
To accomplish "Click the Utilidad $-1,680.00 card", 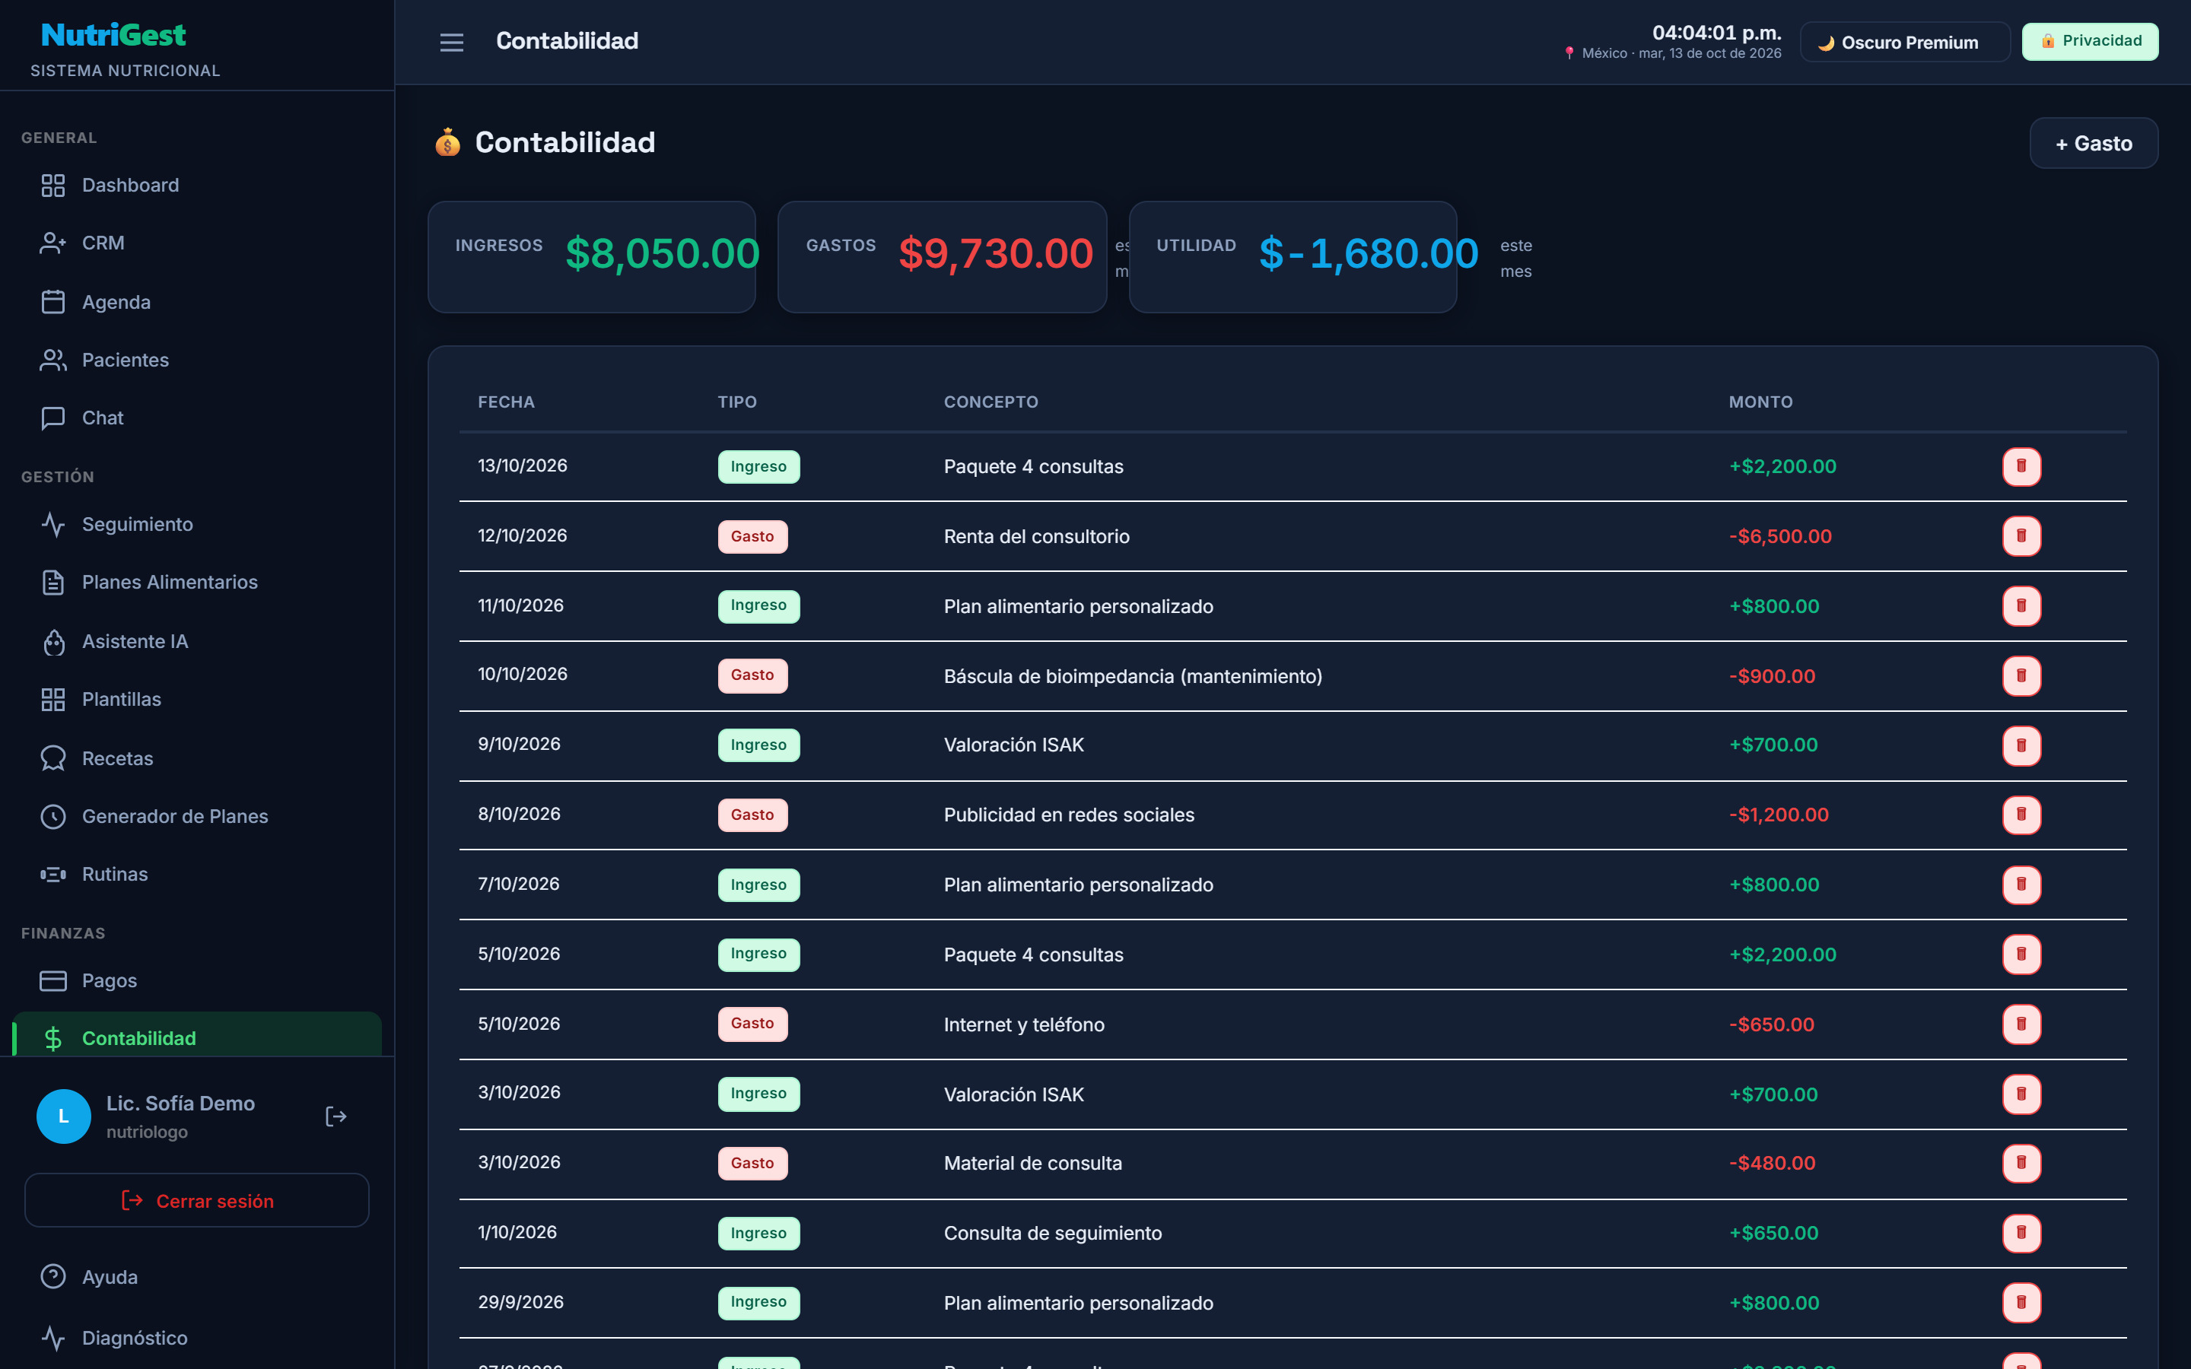I will coord(1292,257).
